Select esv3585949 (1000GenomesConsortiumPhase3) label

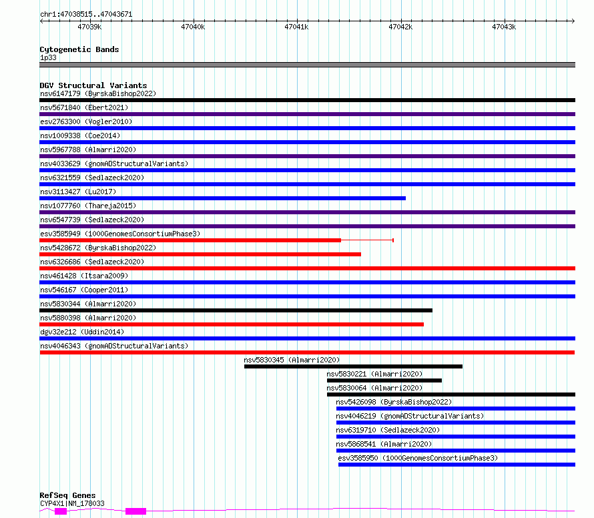[120, 234]
